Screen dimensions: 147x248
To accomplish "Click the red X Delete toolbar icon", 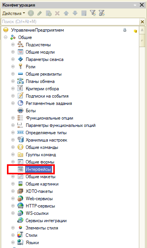I will (57, 13).
